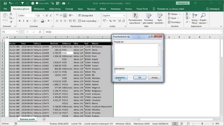Image resolution: width=224 pixels, height=126 pixels.
Task: Collapse the ribbon with the chevron
Action: tap(221, 26)
